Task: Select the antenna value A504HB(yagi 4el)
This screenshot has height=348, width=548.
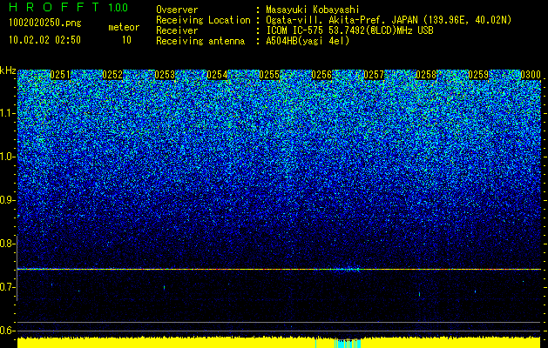Action: pos(308,41)
